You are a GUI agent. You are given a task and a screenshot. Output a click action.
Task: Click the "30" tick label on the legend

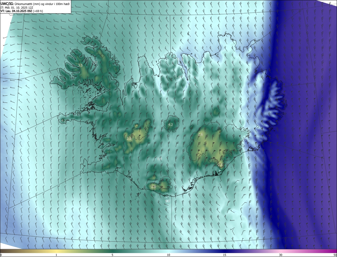(281, 255)
